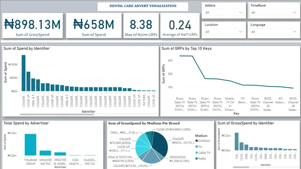Click the second bar in Sum of Spend by Identifier
Image resolution: width=301 pixels, height=169 pixels.
(28, 81)
